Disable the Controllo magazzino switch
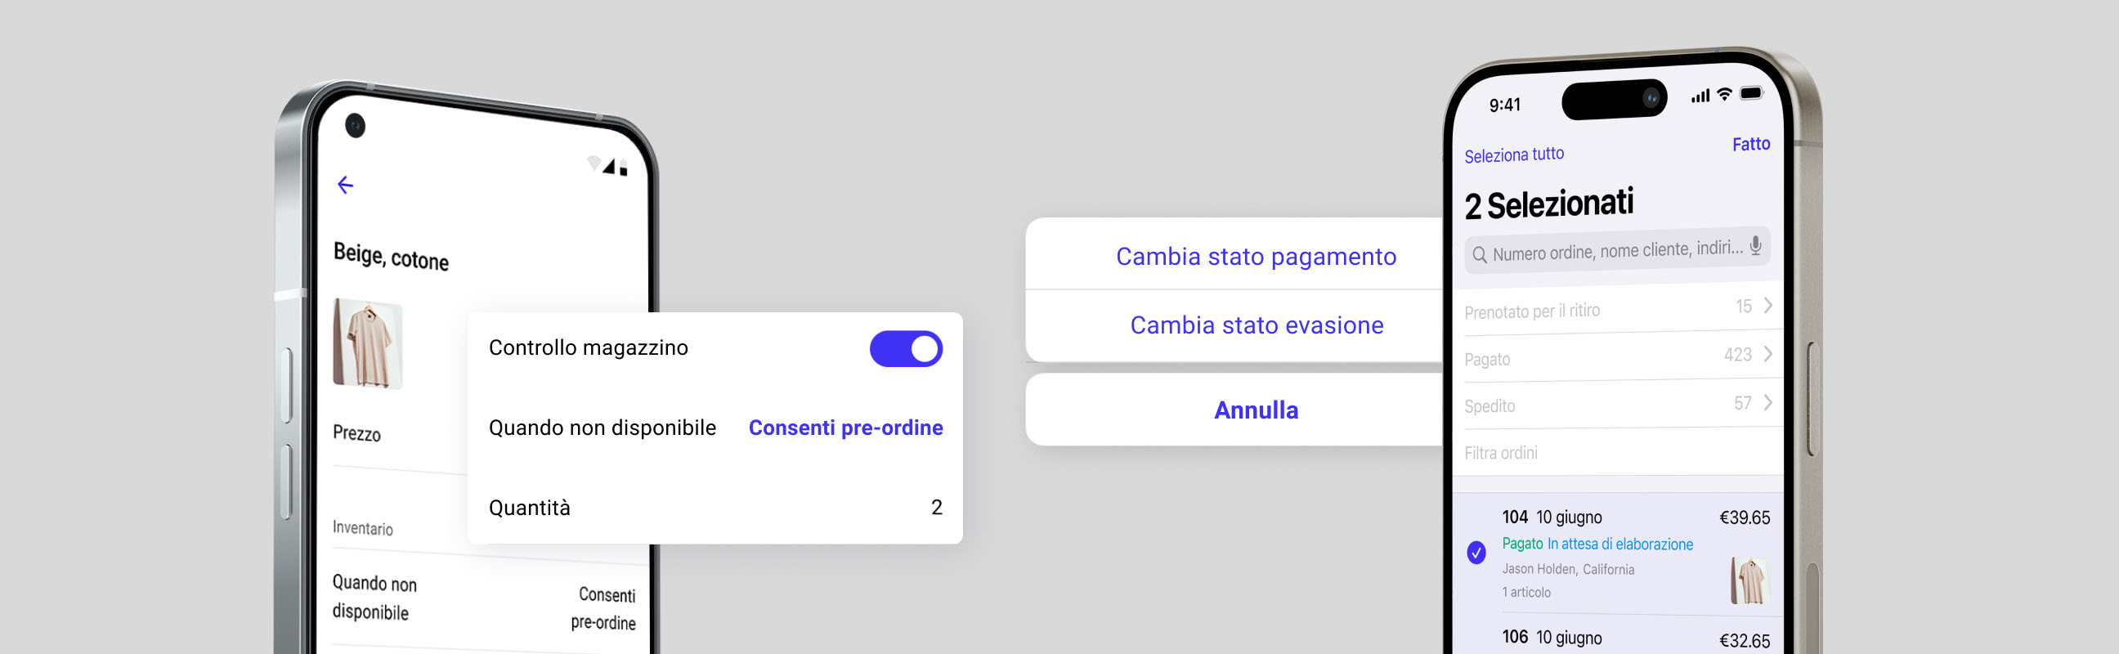Viewport: 2119px width, 654px height. pyautogui.click(x=905, y=349)
